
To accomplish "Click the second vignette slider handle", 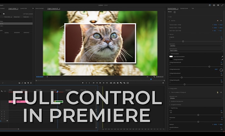I will (198, 122).
